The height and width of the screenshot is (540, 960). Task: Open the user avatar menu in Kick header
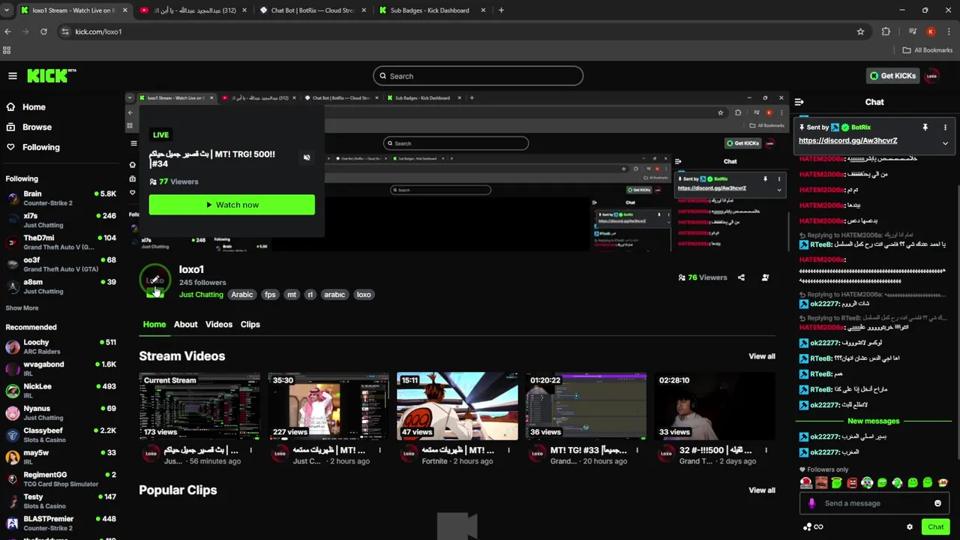pyautogui.click(x=932, y=76)
